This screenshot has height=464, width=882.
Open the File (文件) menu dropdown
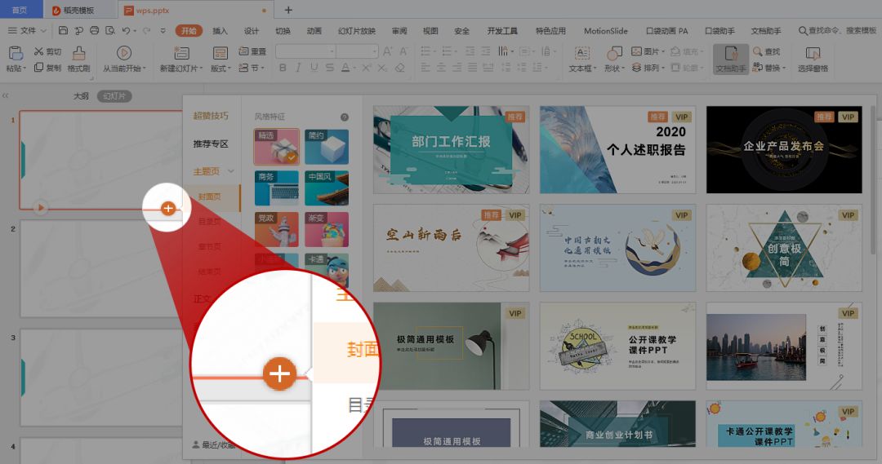coord(27,30)
